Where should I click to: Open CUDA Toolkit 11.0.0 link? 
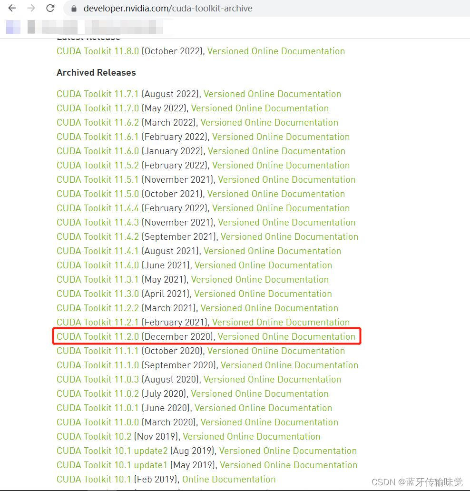98,422
